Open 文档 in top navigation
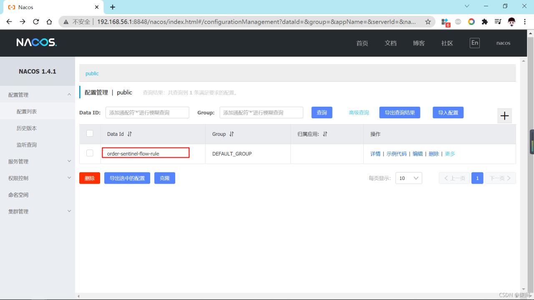The height and width of the screenshot is (300, 534). tap(390, 43)
